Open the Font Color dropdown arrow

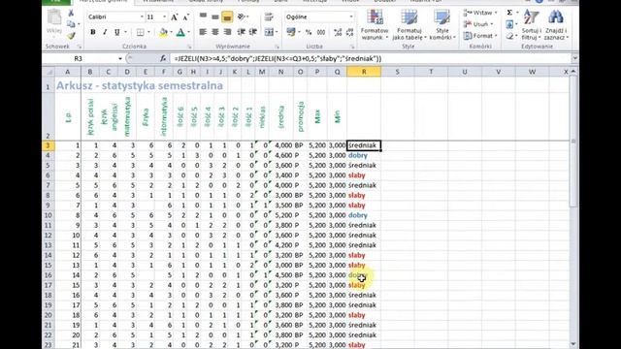pos(188,32)
